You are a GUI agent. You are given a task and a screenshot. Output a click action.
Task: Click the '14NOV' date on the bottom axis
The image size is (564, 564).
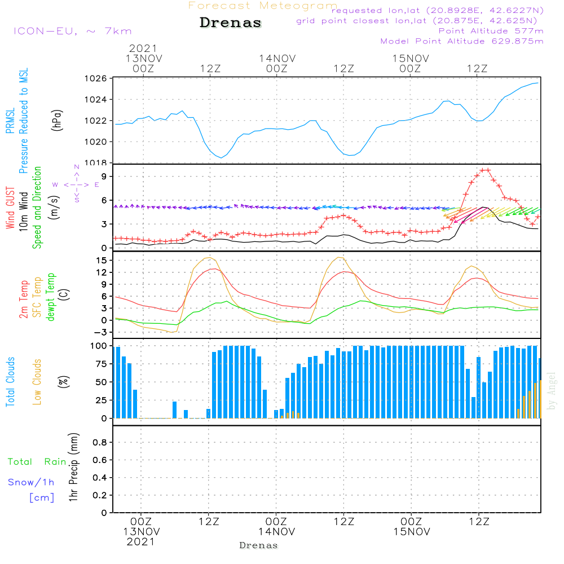coord(276,532)
